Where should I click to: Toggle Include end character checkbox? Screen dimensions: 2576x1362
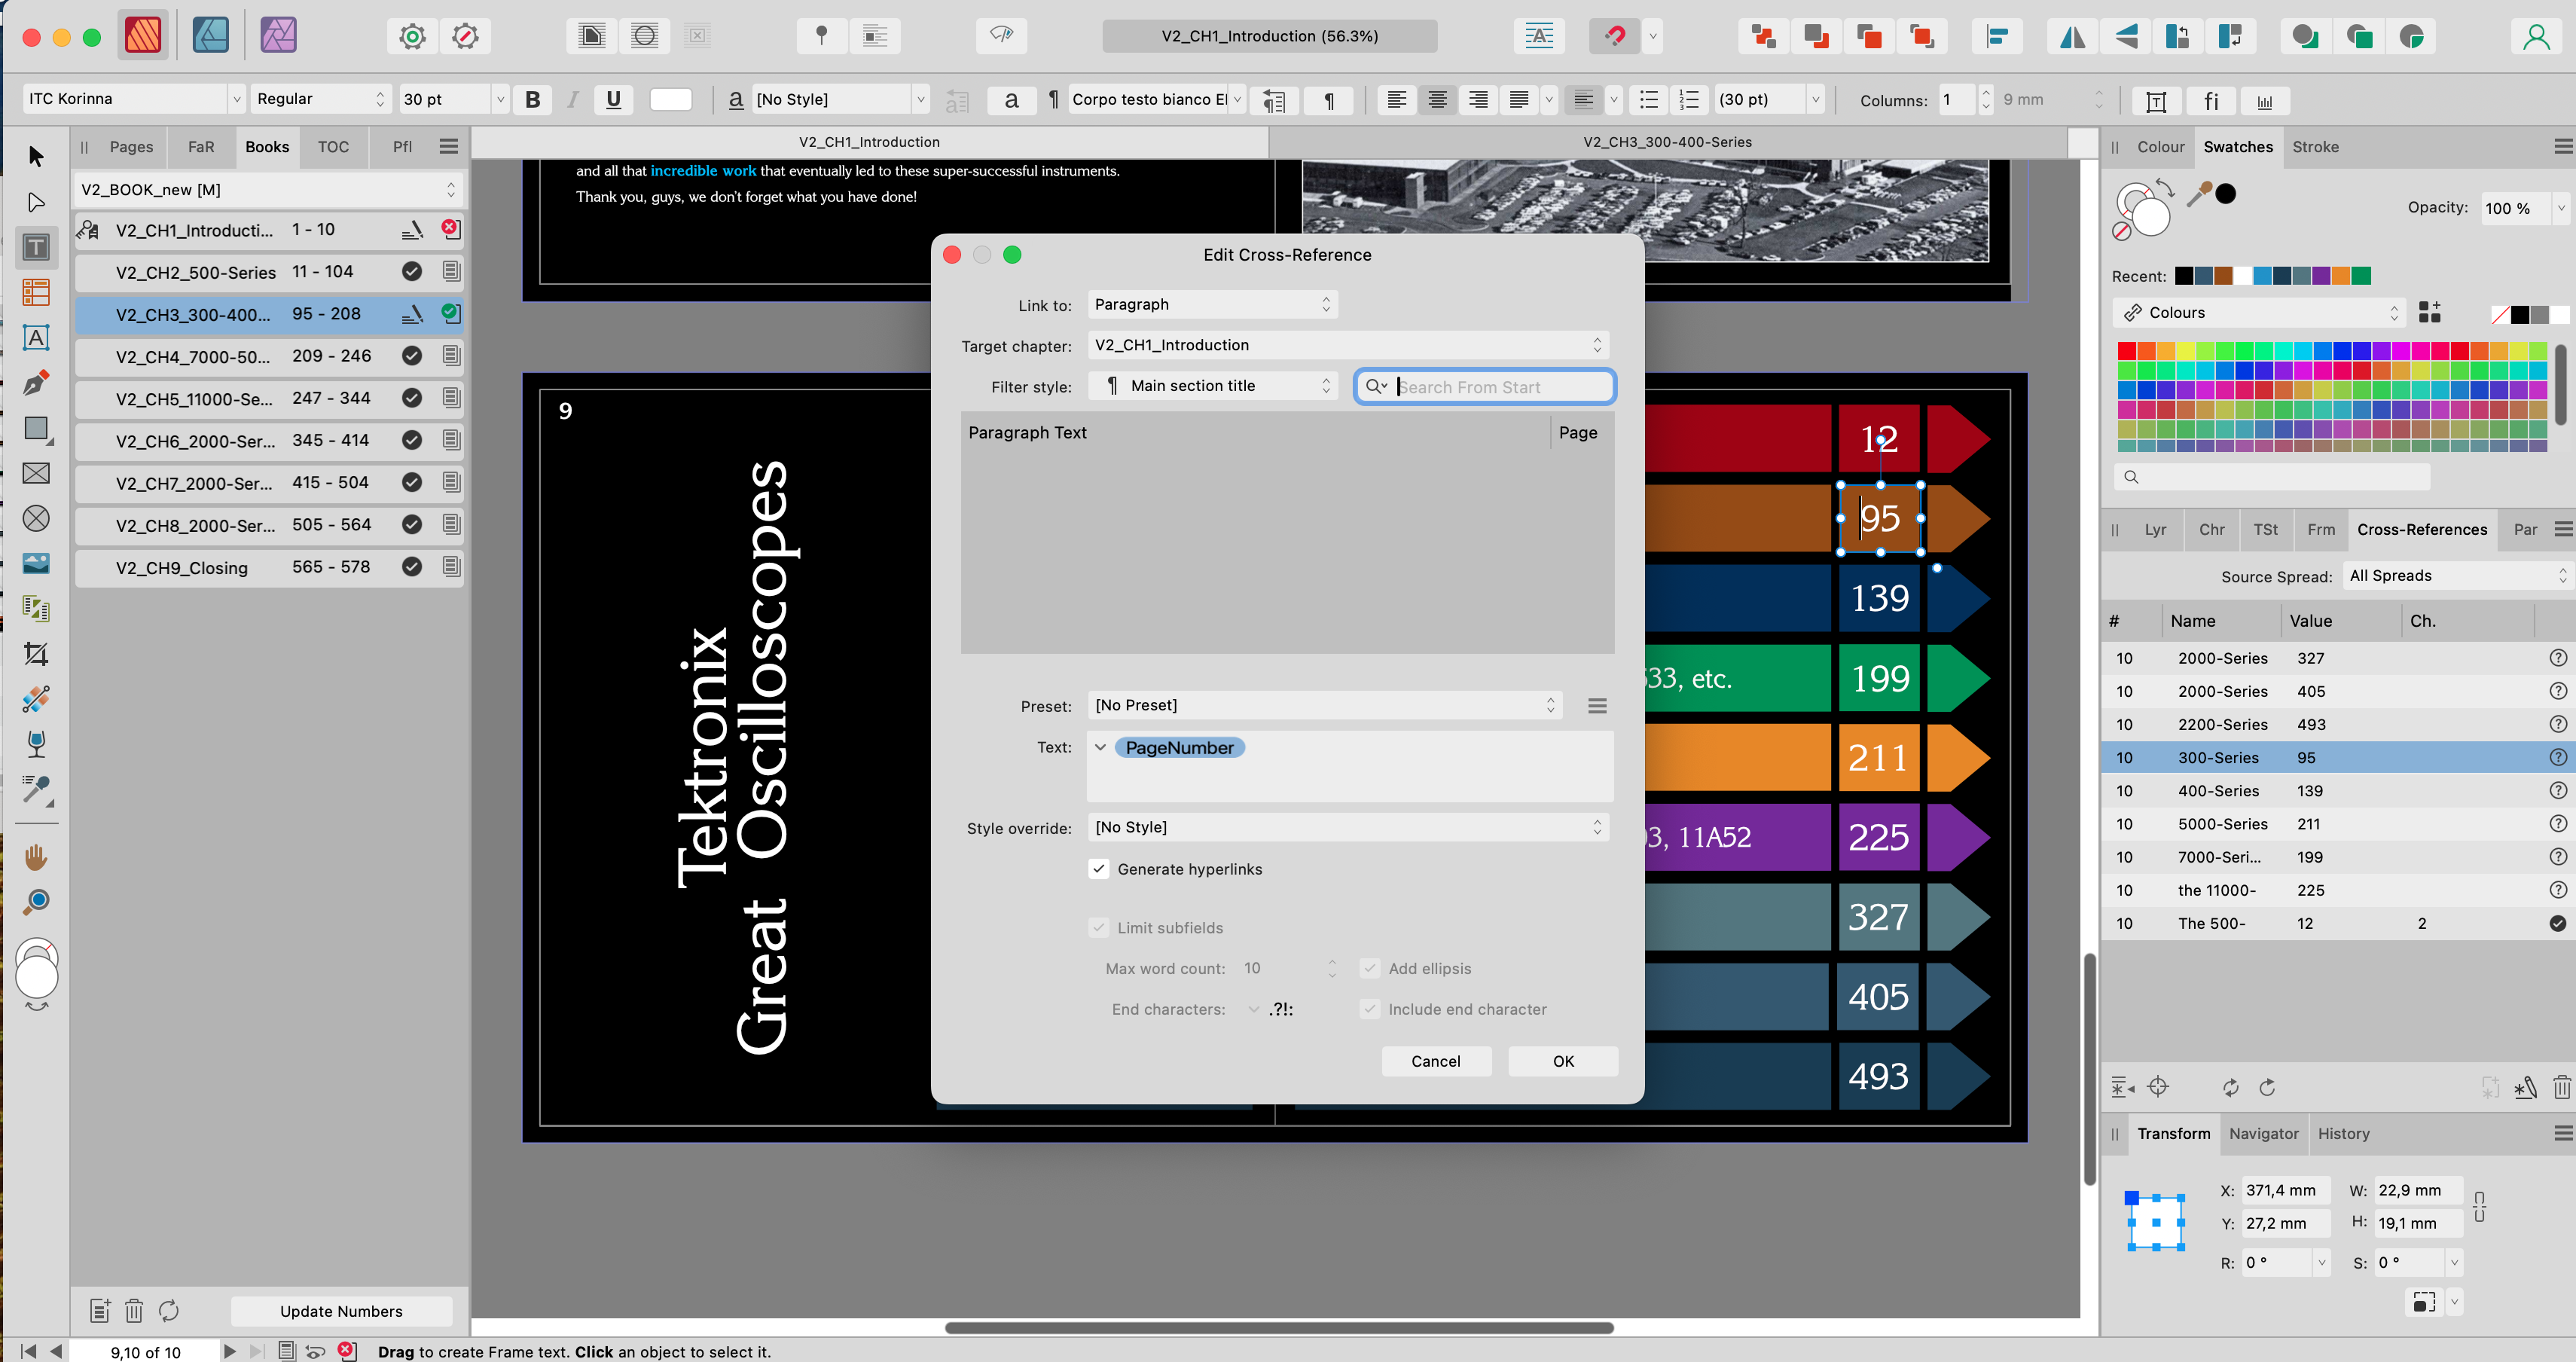[x=1370, y=1009]
